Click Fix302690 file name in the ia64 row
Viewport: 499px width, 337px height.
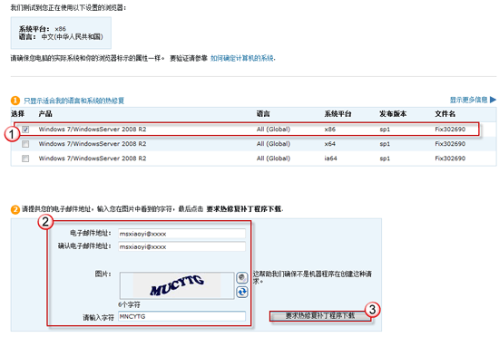450,159
